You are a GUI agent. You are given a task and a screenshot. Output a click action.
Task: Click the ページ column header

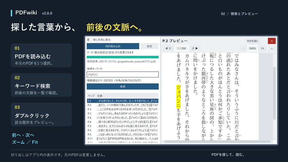[x=91, y=96]
